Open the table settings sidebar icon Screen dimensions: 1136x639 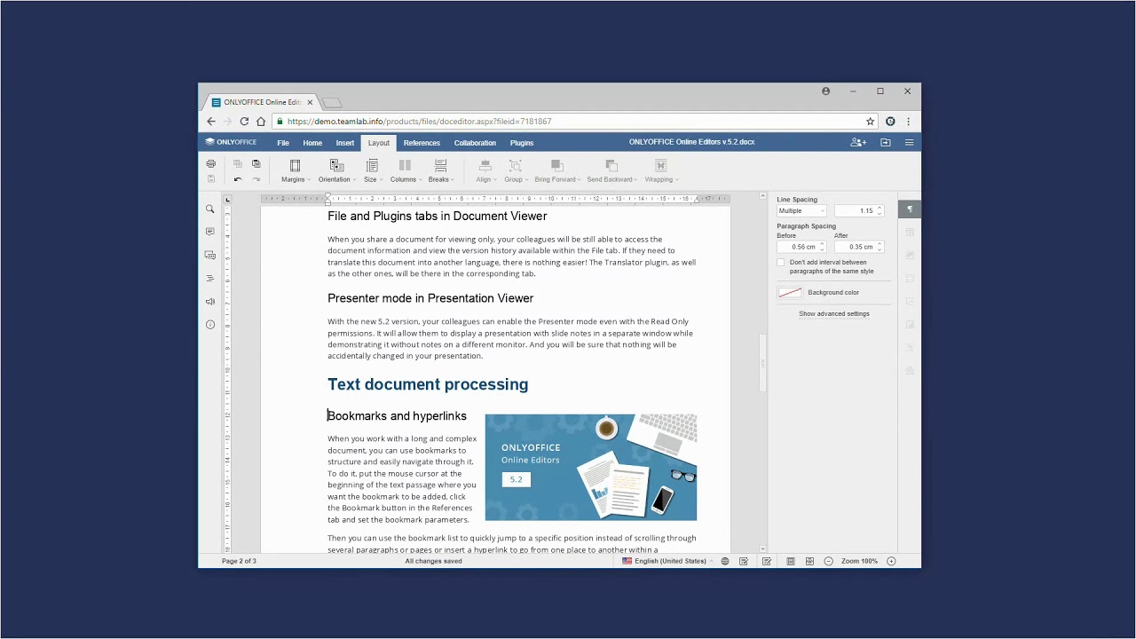pyautogui.click(x=910, y=233)
